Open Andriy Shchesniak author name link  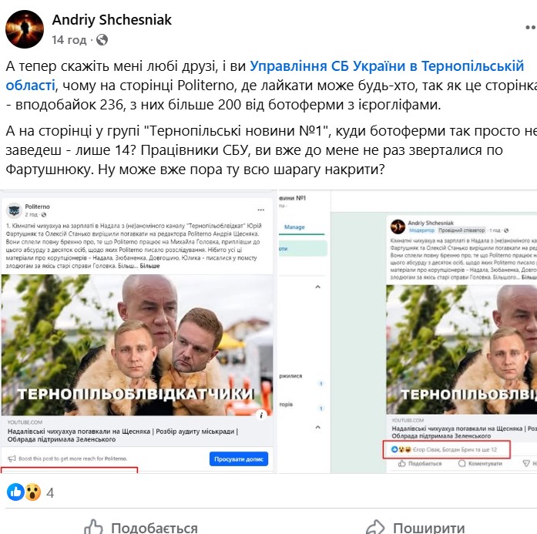[112, 20]
